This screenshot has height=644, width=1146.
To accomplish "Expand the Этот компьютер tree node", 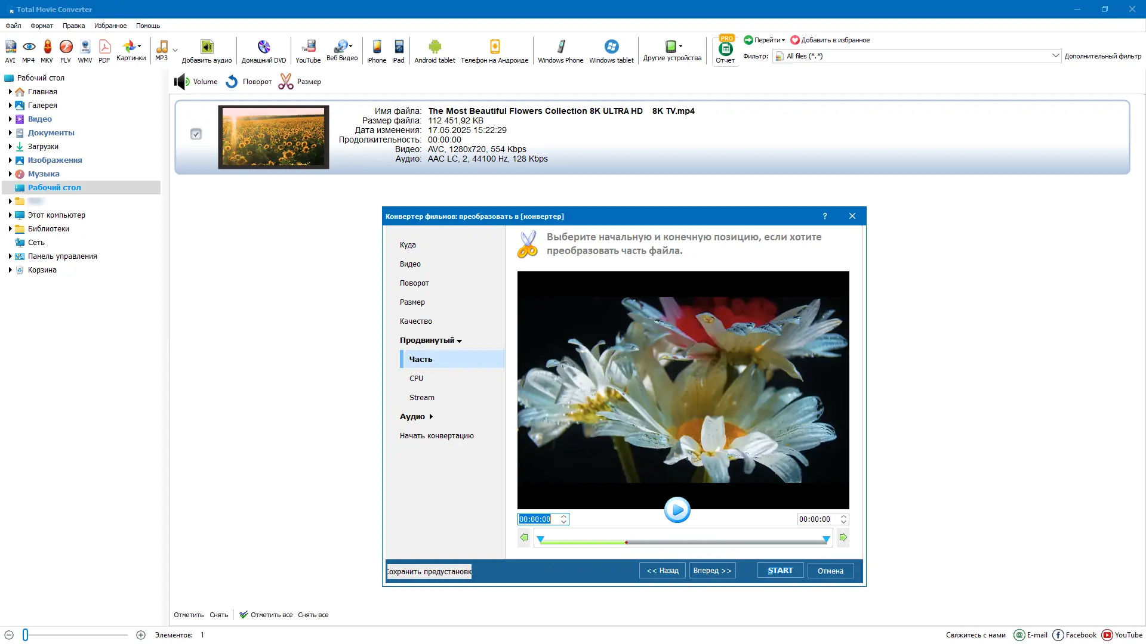I will pyautogui.click(x=10, y=215).
